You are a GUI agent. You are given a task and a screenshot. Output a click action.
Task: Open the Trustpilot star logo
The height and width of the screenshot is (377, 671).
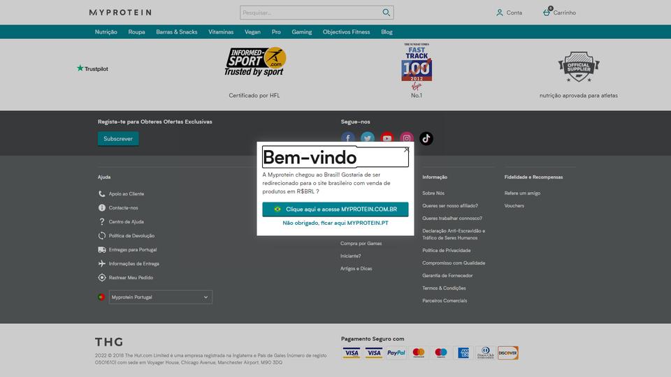(x=92, y=68)
